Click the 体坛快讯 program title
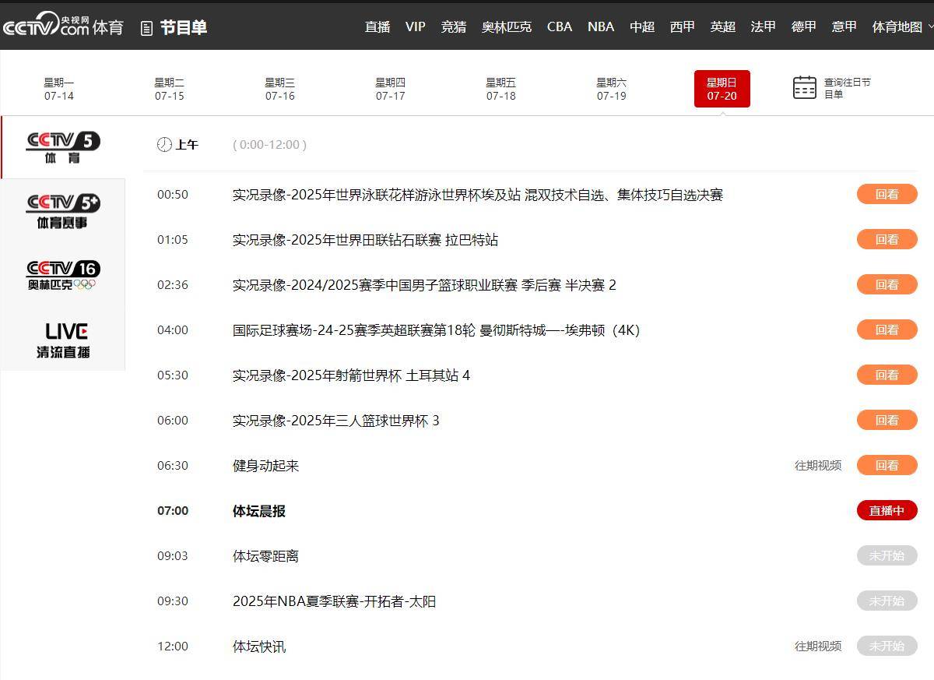Viewport: 934px width, 680px height. pyautogui.click(x=259, y=647)
